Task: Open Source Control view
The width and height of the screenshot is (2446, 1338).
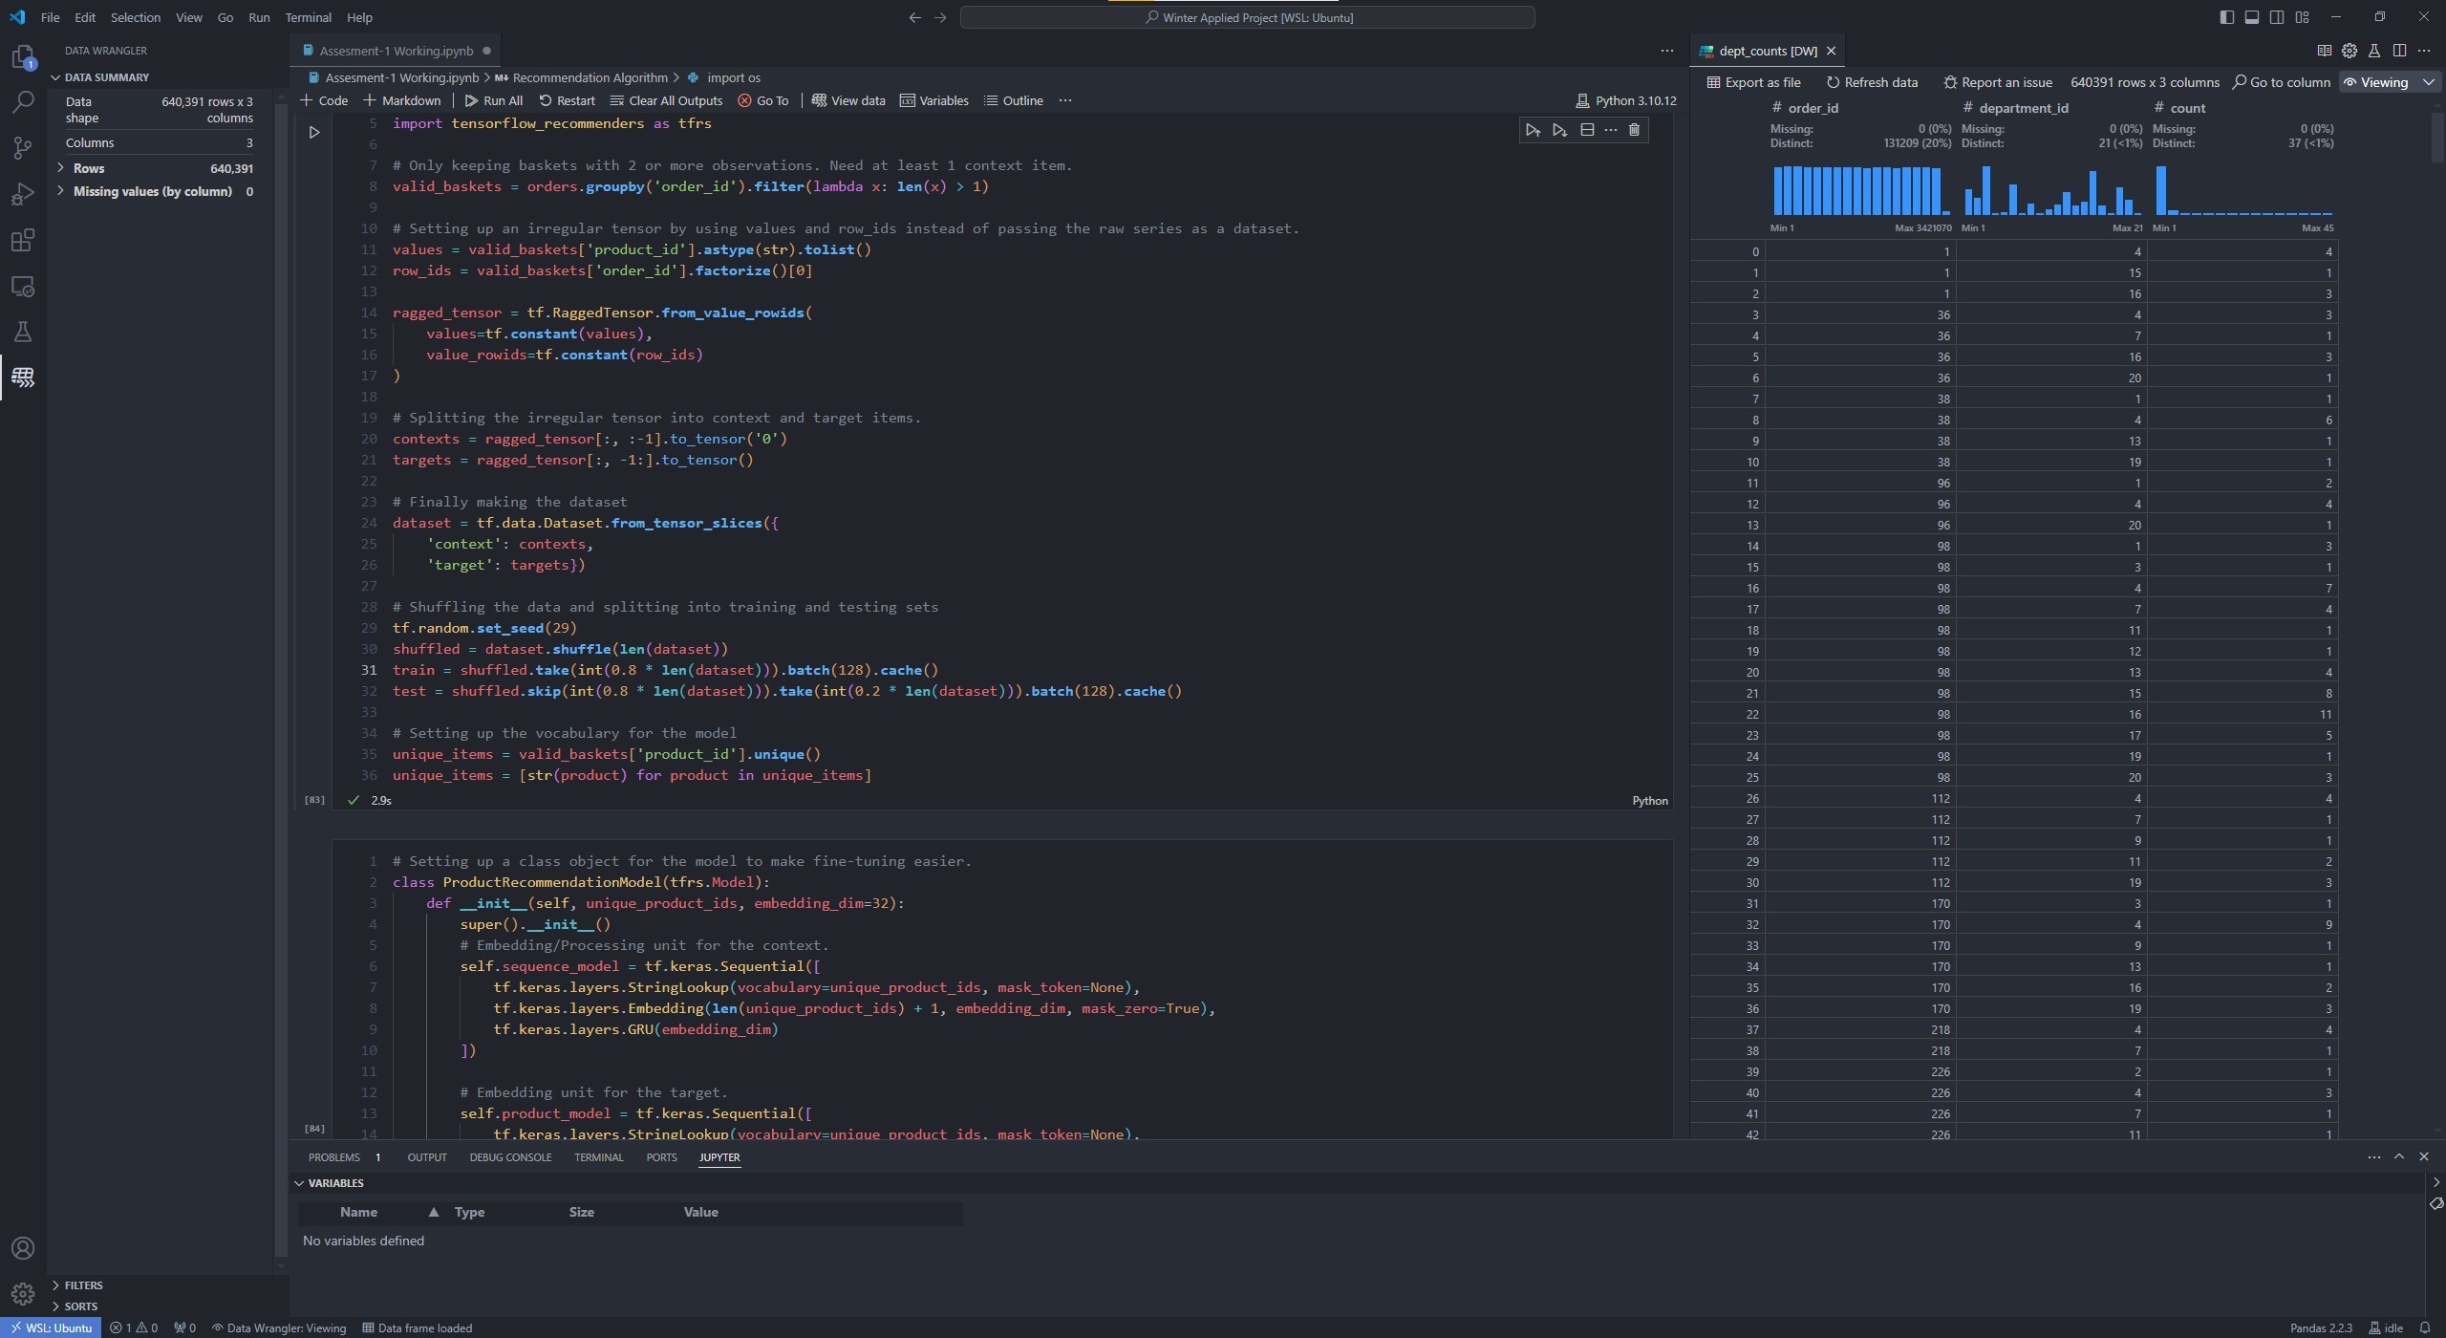Action: 23,147
